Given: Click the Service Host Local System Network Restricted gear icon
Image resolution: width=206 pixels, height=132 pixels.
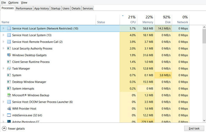Looking at the screenshot, I should 9,28.
